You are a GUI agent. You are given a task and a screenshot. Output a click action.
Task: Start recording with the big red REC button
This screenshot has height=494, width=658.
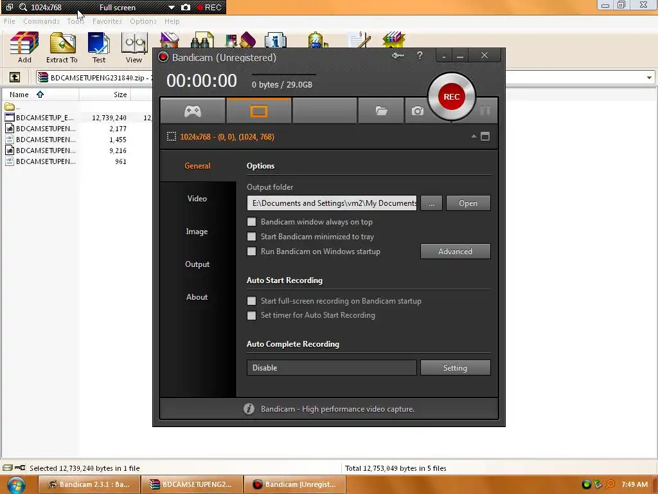(x=452, y=96)
